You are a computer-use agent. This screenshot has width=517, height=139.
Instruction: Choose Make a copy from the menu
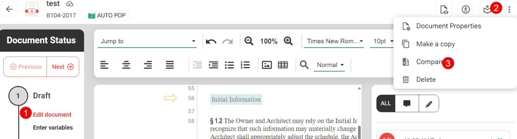(x=455, y=44)
